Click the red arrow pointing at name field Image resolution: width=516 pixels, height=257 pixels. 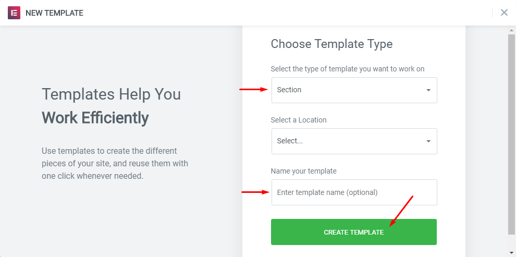pyautogui.click(x=254, y=192)
